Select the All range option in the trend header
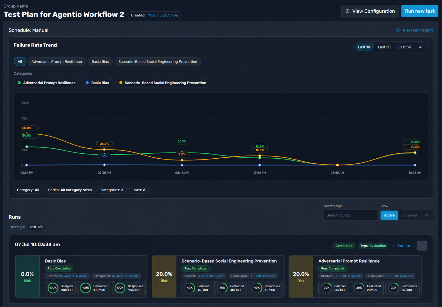Image resolution: width=442 pixels, height=307 pixels. (x=421, y=47)
